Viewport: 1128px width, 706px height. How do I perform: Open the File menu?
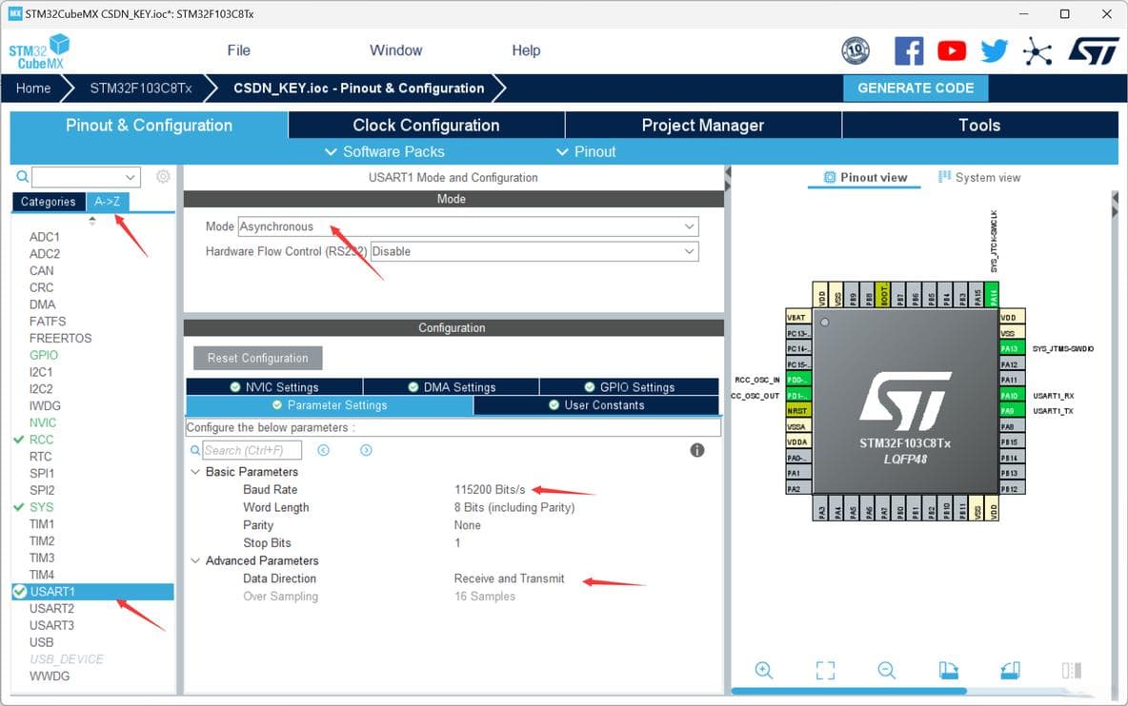click(239, 50)
